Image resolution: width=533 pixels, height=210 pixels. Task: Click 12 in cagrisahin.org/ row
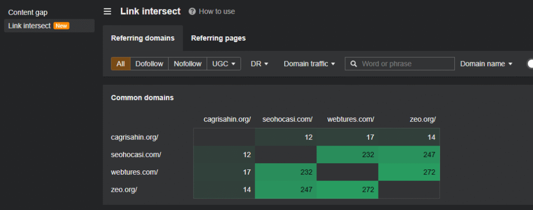pyautogui.click(x=286, y=137)
